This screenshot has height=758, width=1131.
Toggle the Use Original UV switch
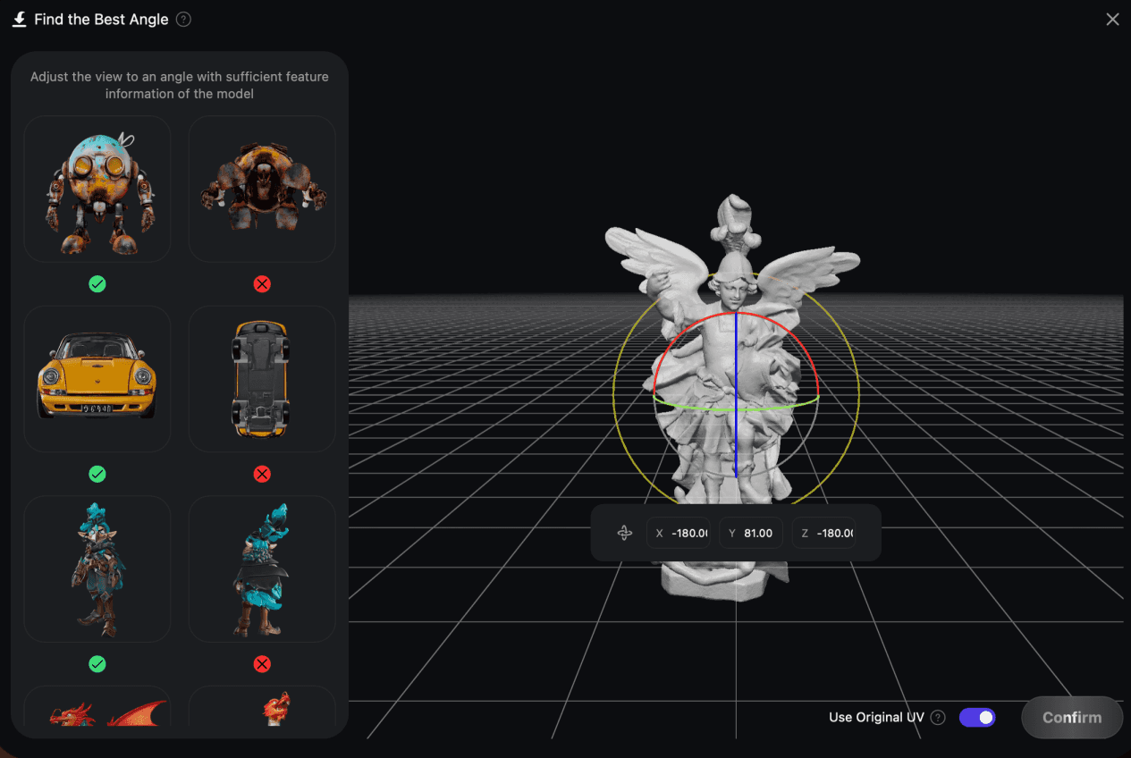click(x=977, y=718)
